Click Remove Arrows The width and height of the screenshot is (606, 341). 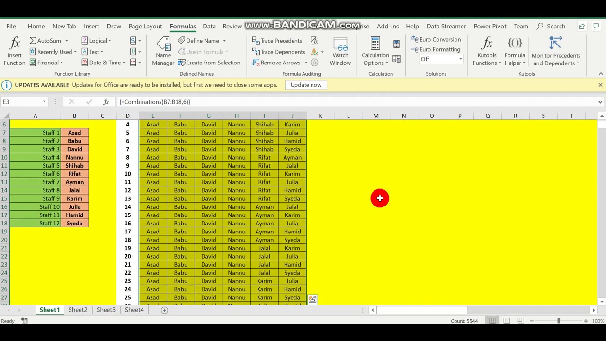[x=276, y=63]
